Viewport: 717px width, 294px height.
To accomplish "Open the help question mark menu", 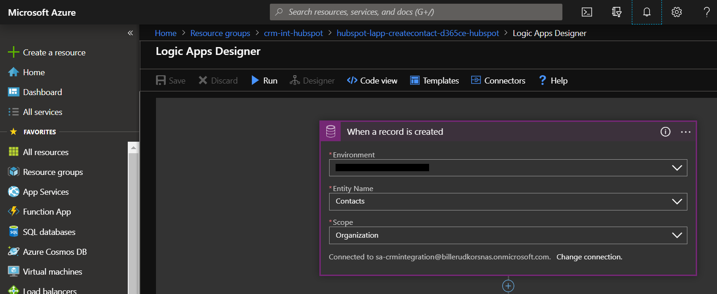I will pos(706,12).
